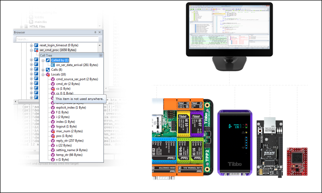Click the Browser panel pin icon
The height and width of the screenshot is (193, 322).
pos(96,33)
